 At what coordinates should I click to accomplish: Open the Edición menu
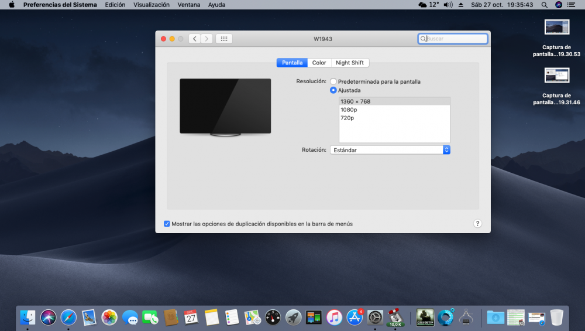coord(115,5)
